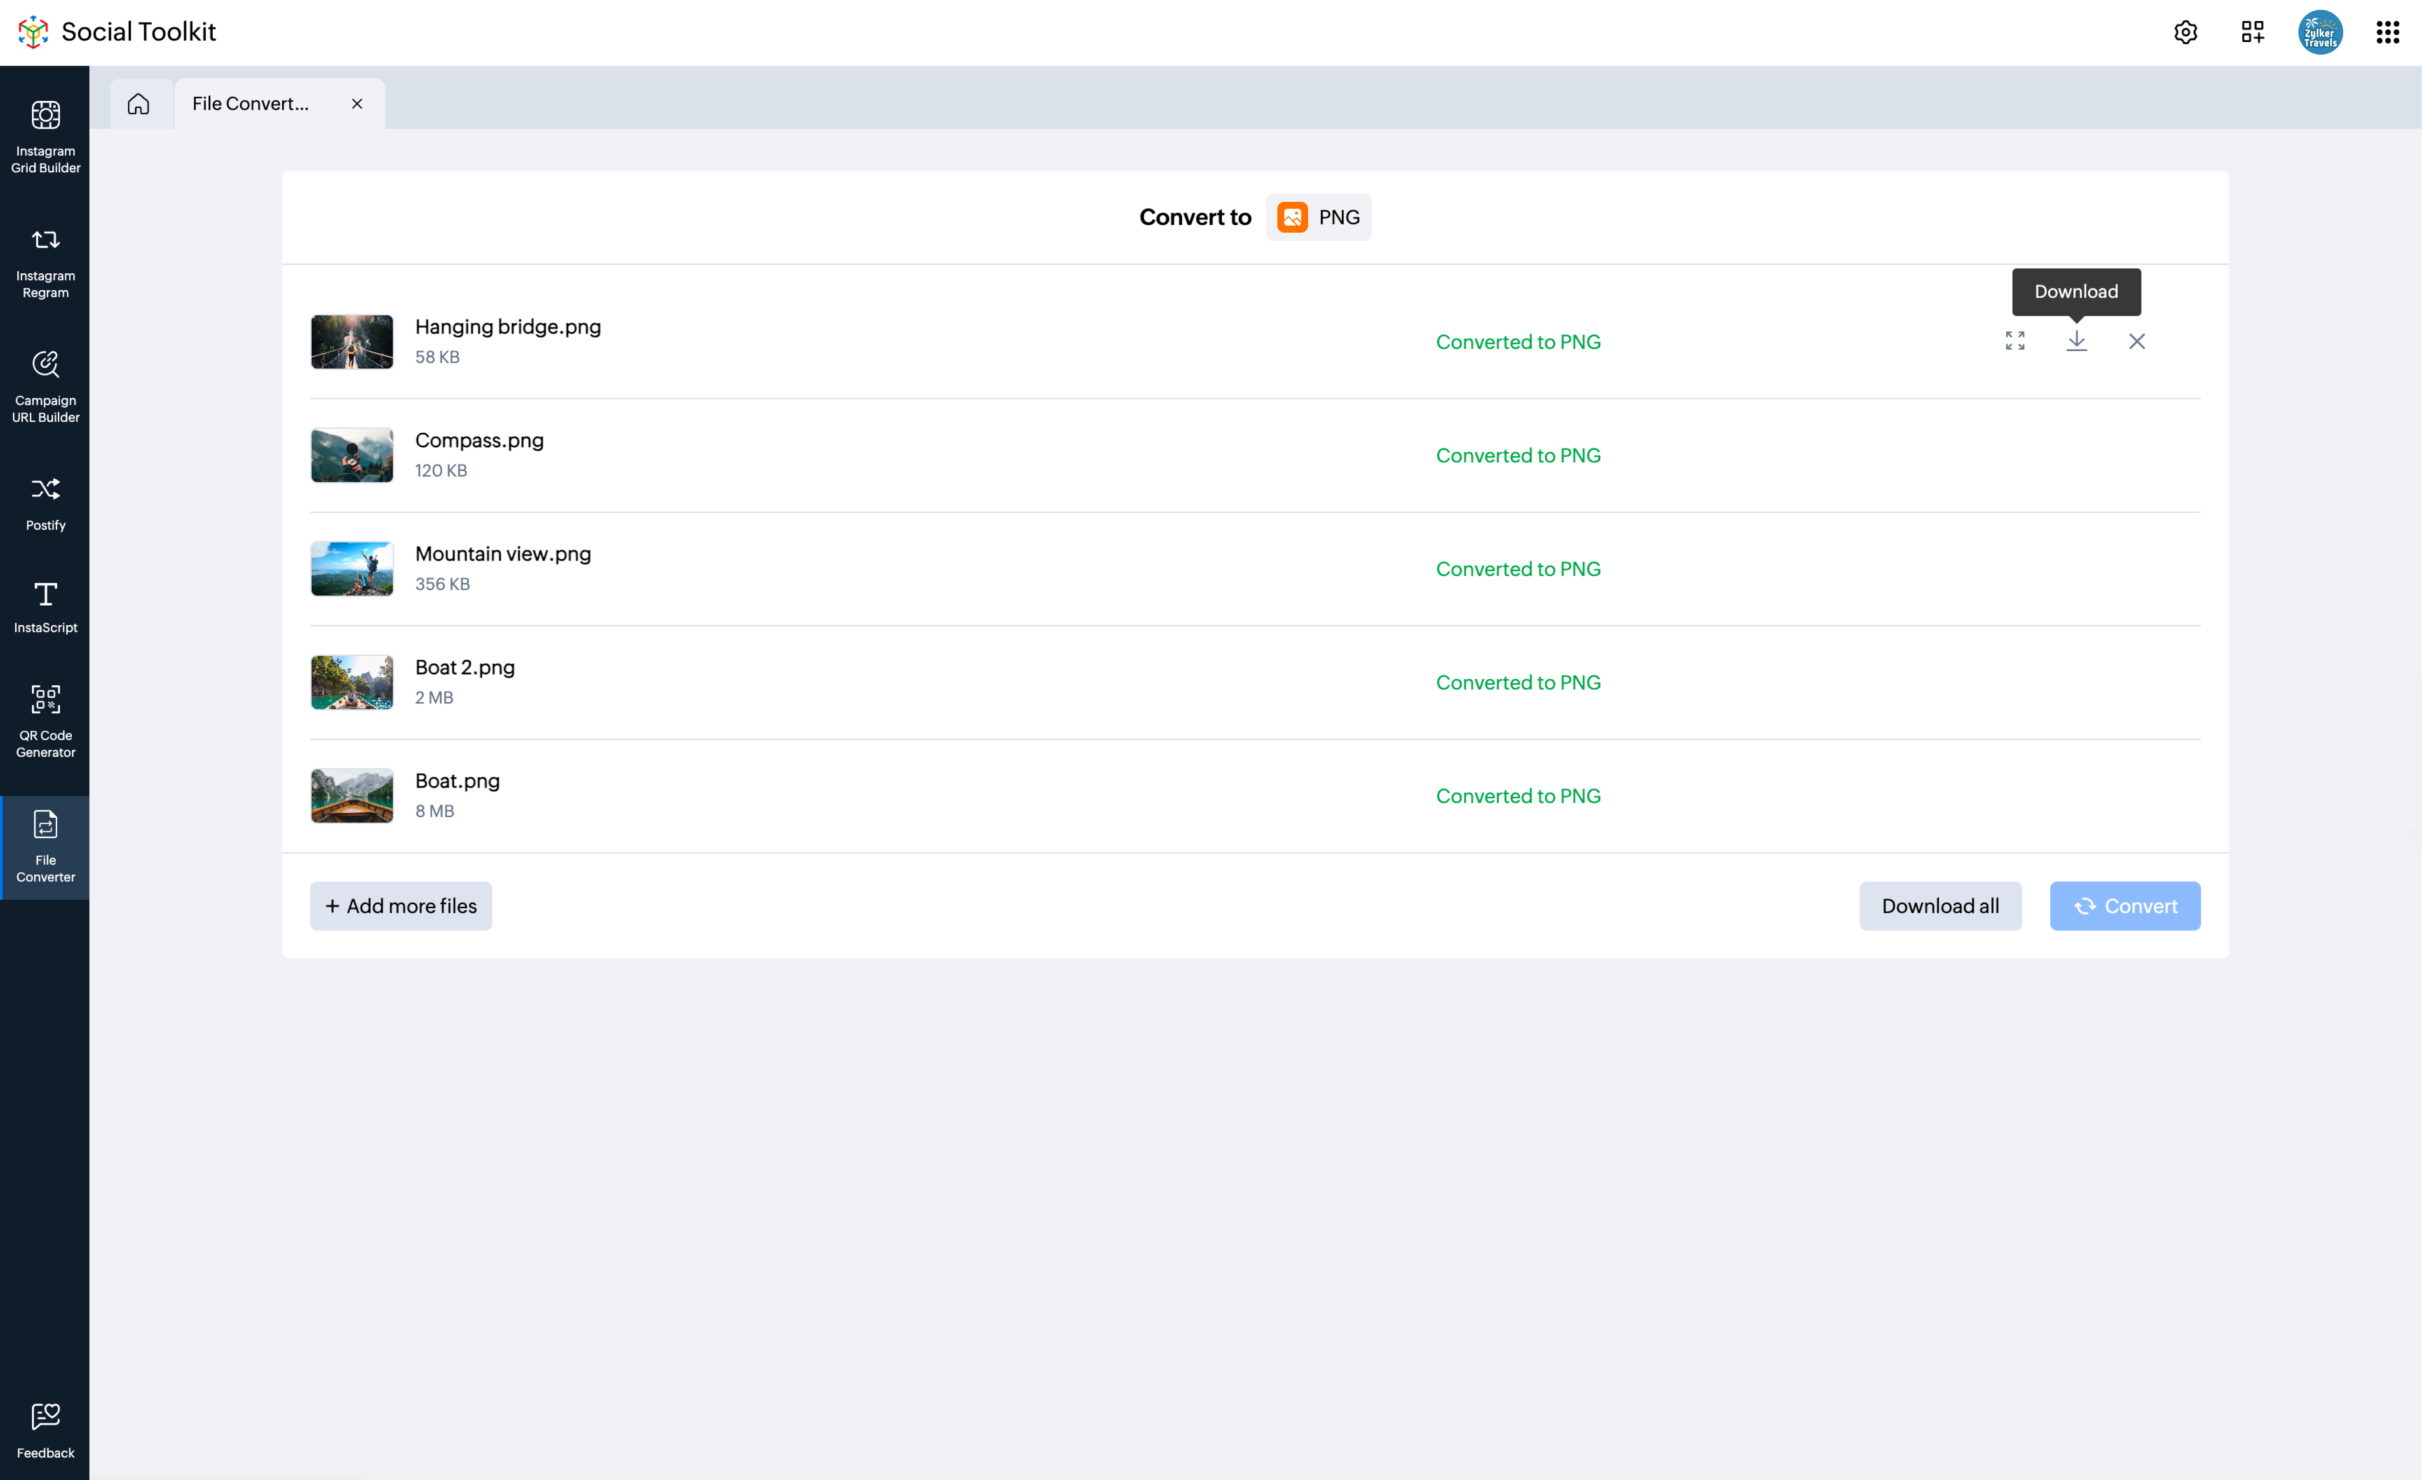Open Zylker Travels profile menu
The image size is (2422, 1480).
pyautogui.click(x=2320, y=32)
